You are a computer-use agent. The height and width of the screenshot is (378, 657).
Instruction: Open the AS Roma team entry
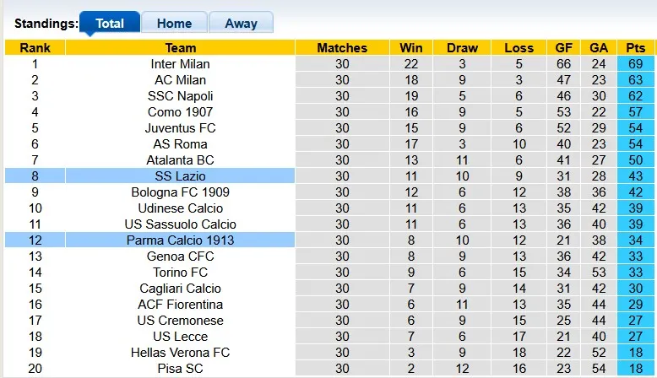[180, 144]
